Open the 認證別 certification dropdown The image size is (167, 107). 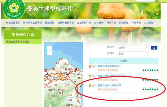coord(133,54)
